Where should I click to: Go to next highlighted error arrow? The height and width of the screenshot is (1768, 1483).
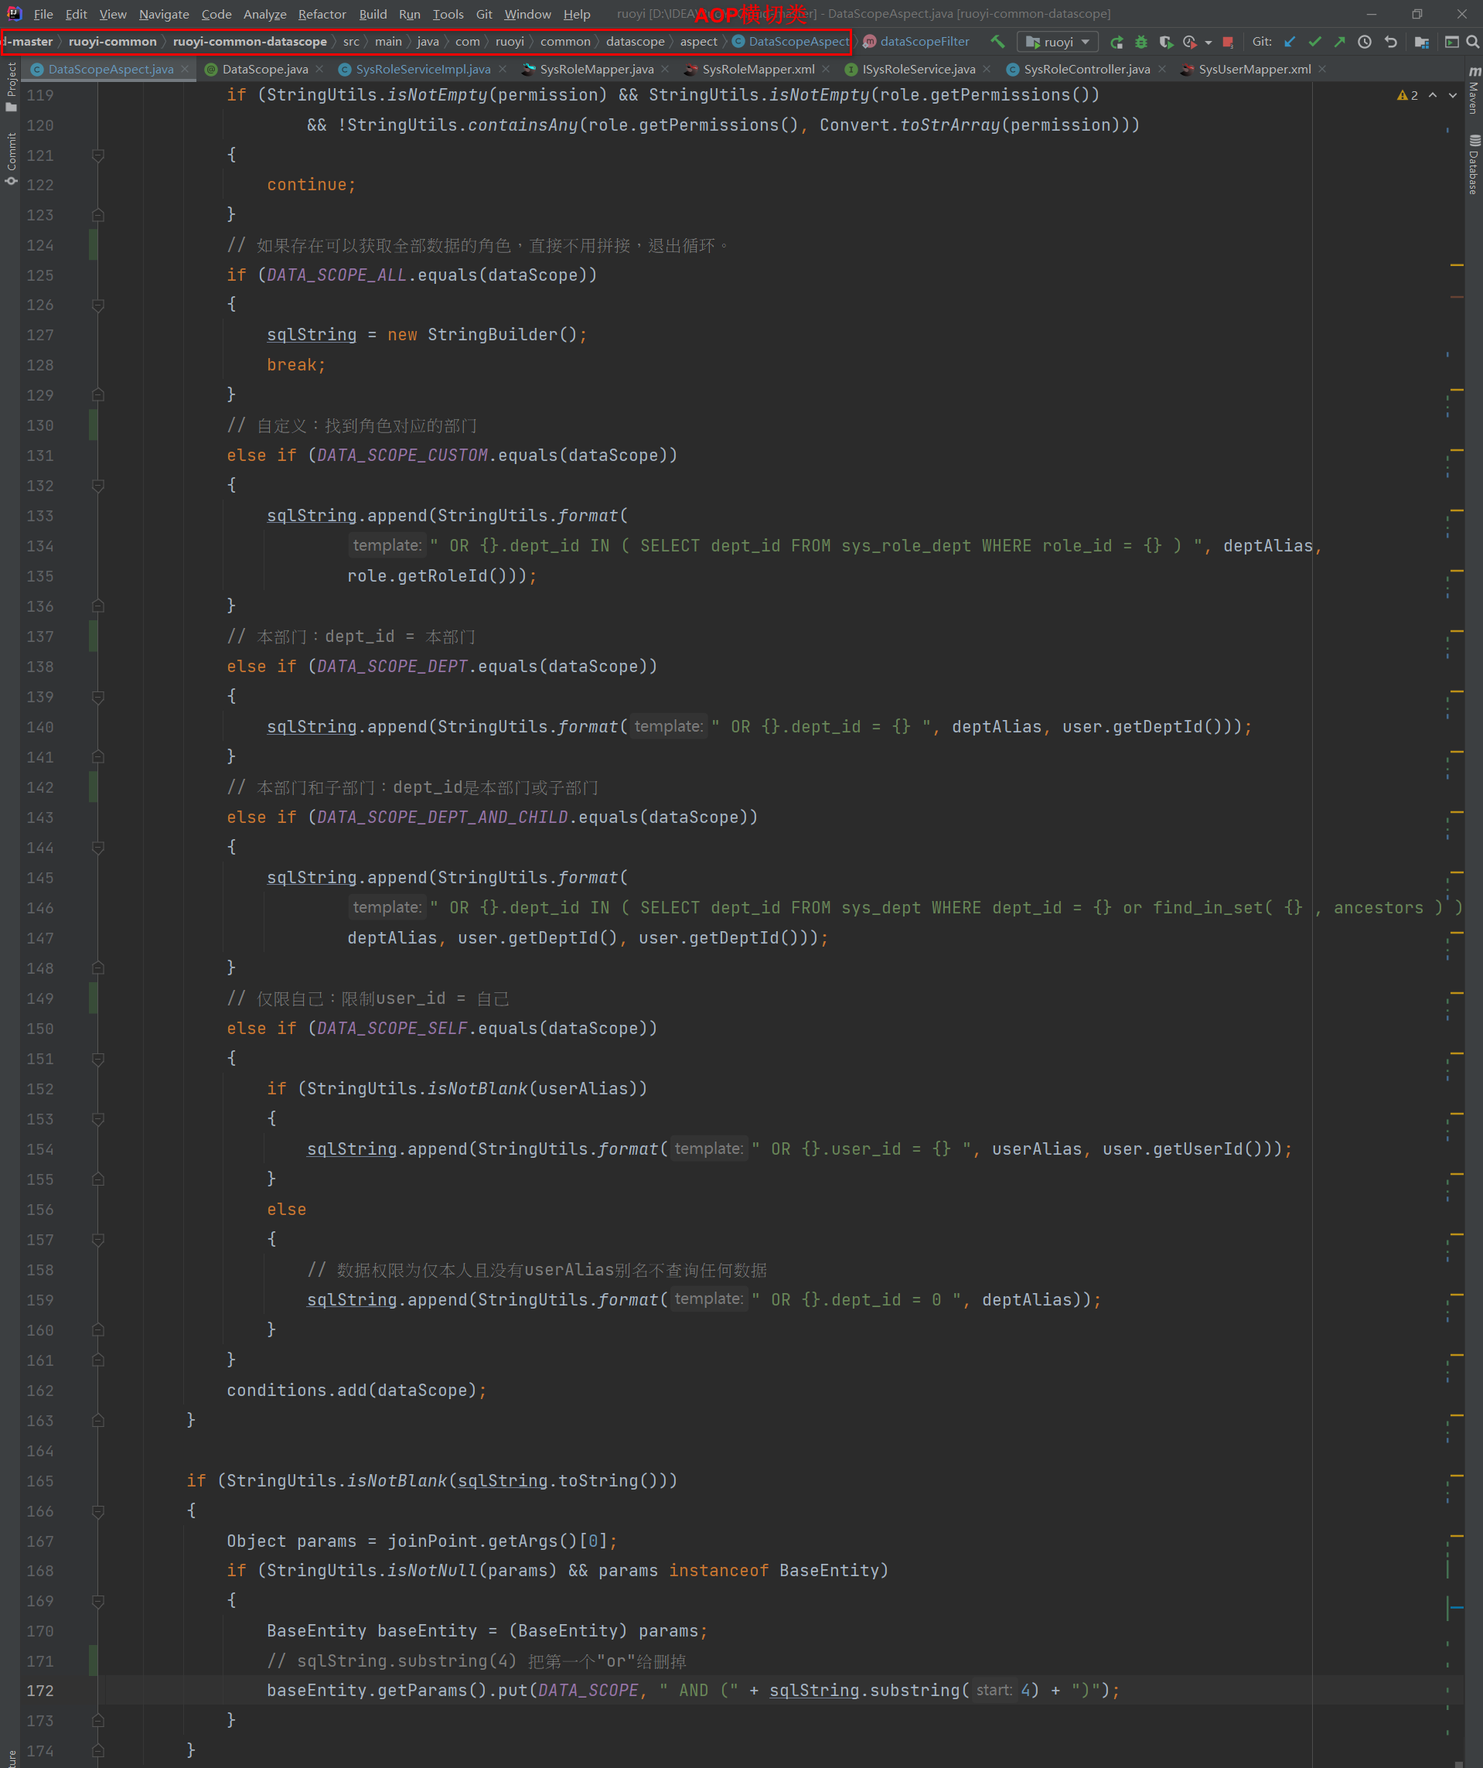(x=1453, y=95)
